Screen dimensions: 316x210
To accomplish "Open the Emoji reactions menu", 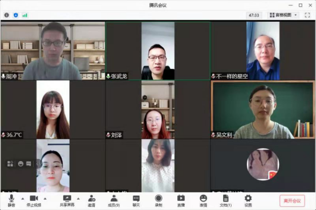I will [x=203, y=201].
